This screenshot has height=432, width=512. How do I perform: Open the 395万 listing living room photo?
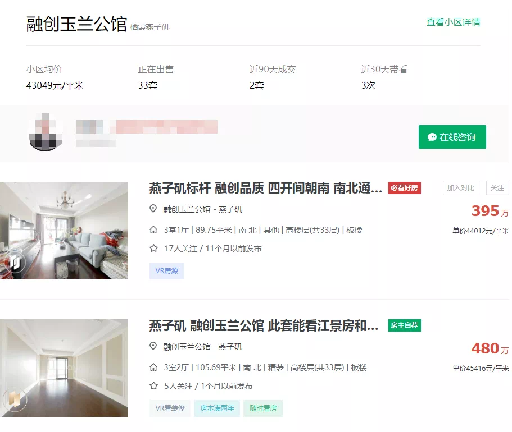[64, 231]
